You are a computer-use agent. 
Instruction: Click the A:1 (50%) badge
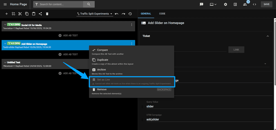pyautogui.click(x=14, y=25)
